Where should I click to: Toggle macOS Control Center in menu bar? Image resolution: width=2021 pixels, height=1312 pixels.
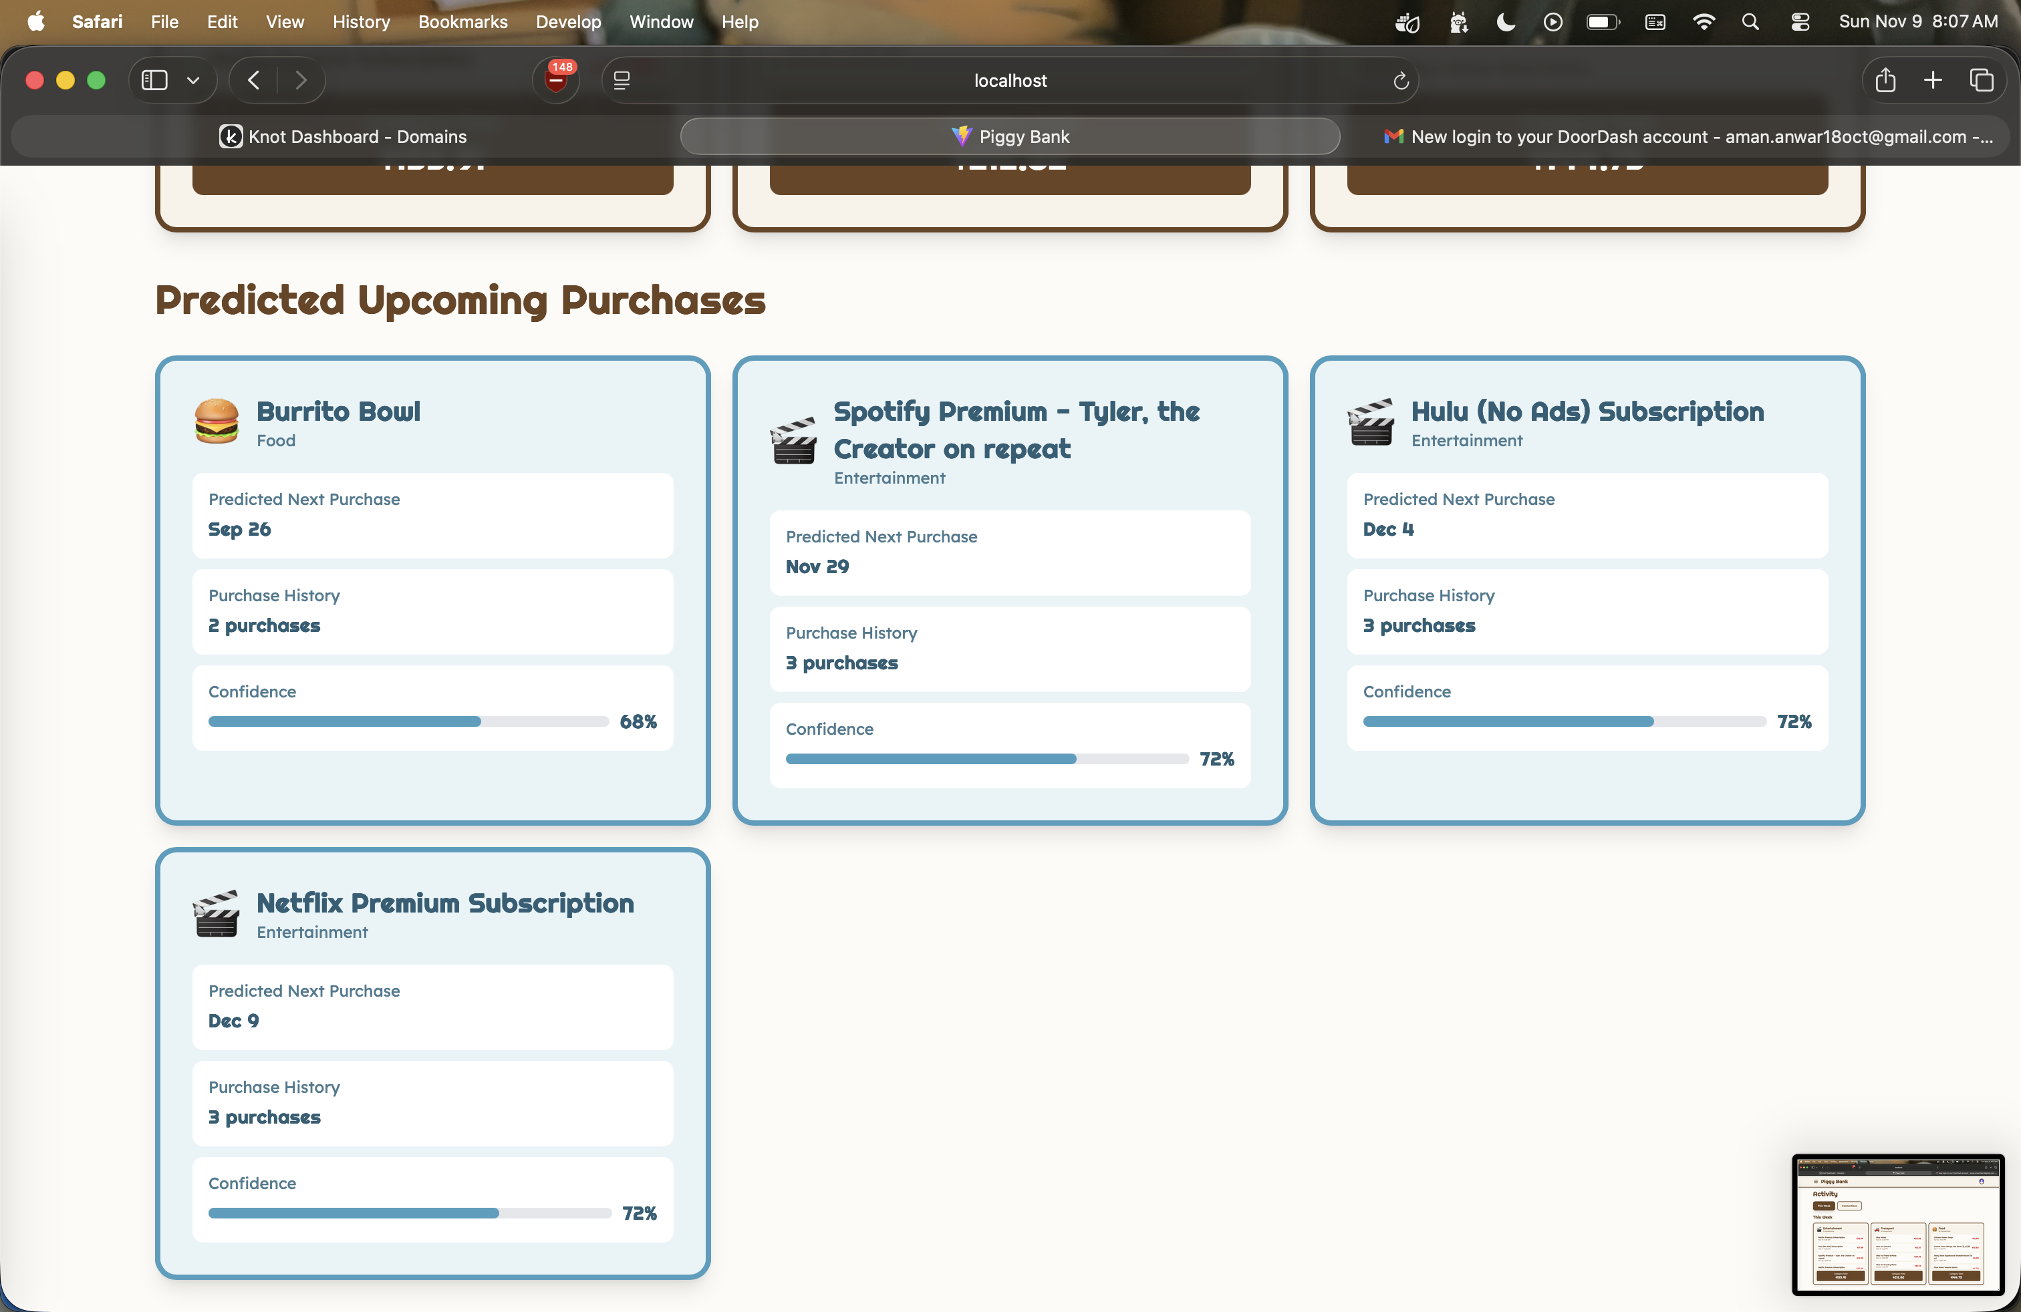(1799, 22)
